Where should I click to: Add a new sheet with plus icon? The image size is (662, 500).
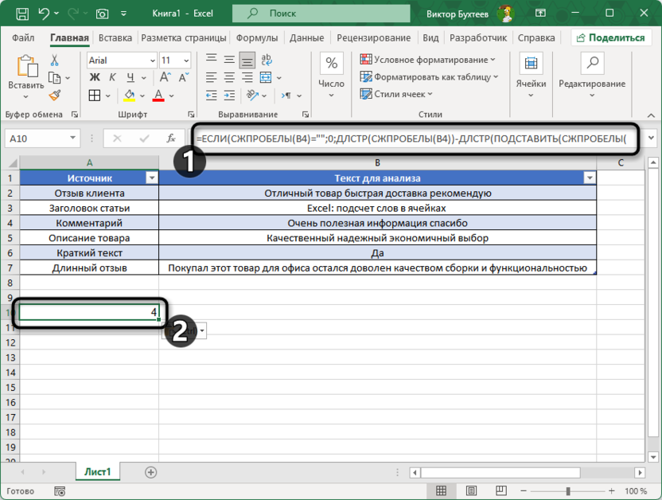150,472
